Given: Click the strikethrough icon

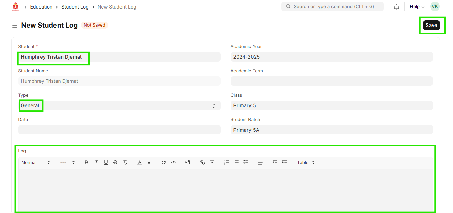Looking at the screenshot, I should 115,163.
